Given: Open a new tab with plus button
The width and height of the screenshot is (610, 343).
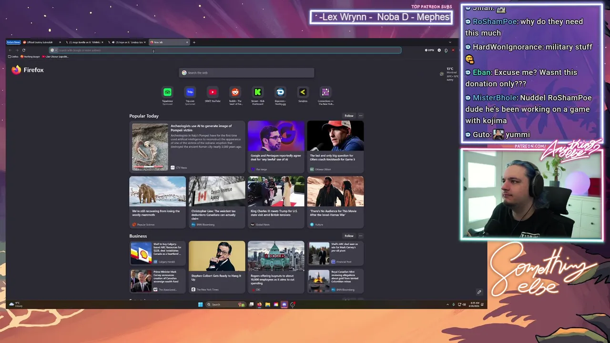Looking at the screenshot, I should coord(194,42).
